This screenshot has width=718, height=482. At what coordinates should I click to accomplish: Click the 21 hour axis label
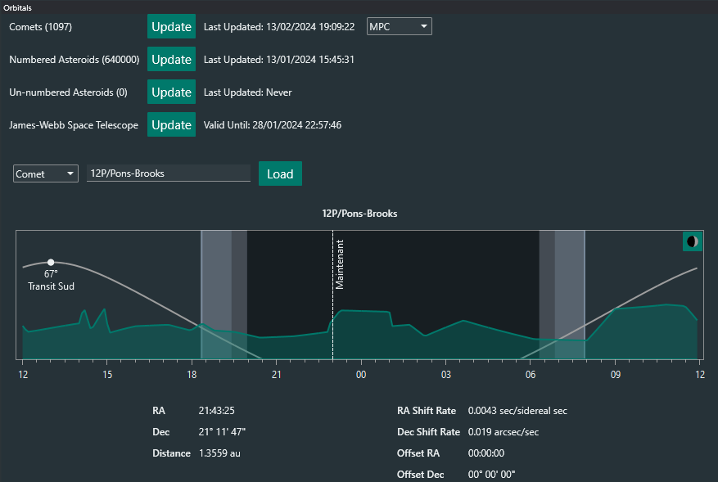pos(276,374)
